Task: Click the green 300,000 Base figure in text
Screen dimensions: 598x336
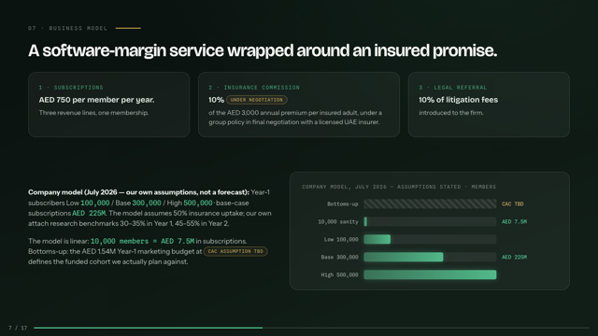Action: 147,203
